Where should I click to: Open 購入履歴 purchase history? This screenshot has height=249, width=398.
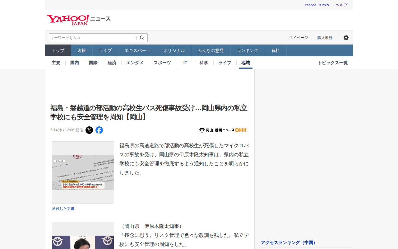pos(325,38)
